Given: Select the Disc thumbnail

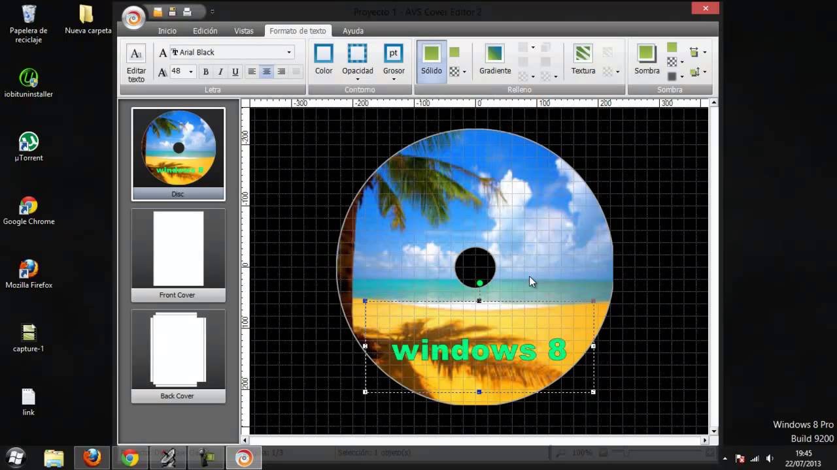Looking at the screenshot, I should pyautogui.click(x=179, y=154).
